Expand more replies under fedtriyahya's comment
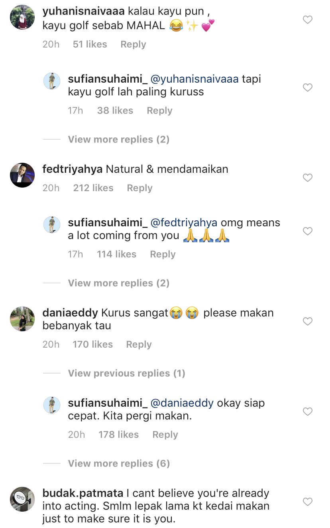The height and width of the screenshot is (528, 330). pyautogui.click(x=118, y=283)
